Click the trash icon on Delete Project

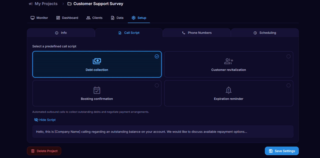click(33, 151)
